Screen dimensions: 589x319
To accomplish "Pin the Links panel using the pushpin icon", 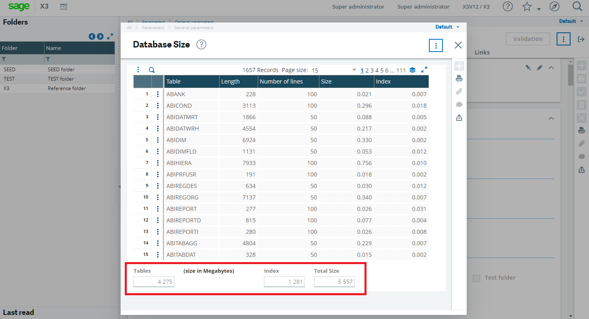I will [x=529, y=67].
